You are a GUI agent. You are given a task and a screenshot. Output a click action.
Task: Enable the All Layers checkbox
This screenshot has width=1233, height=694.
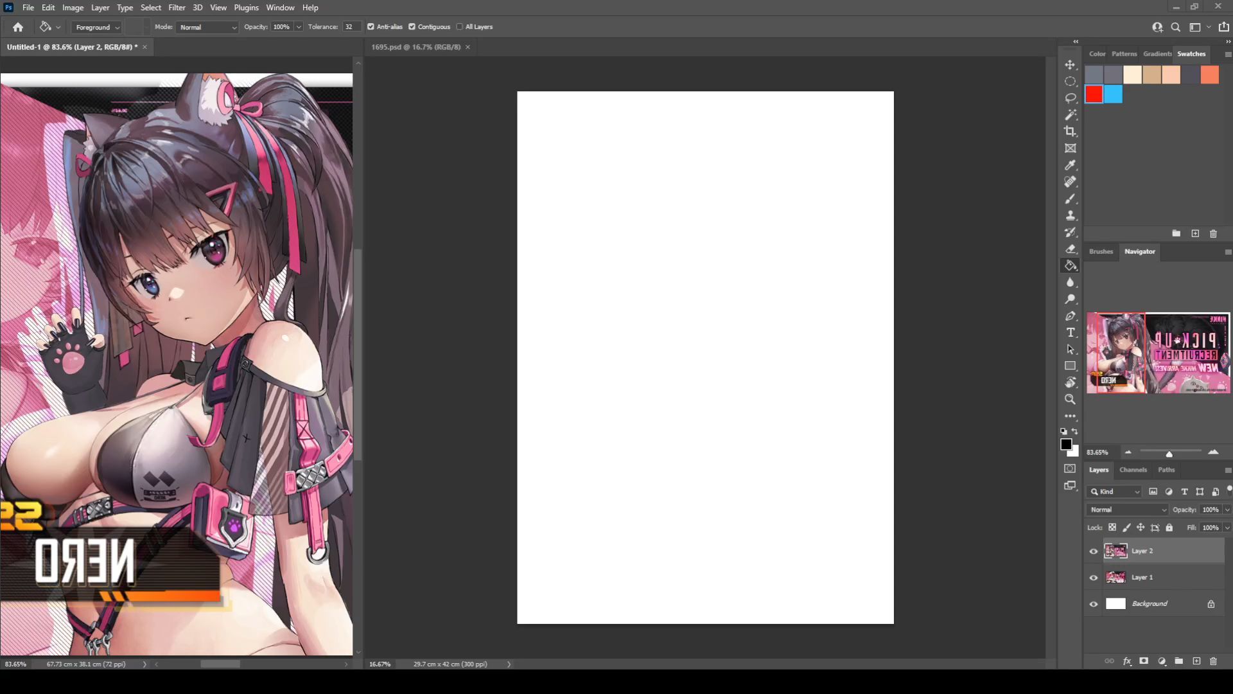tap(459, 27)
